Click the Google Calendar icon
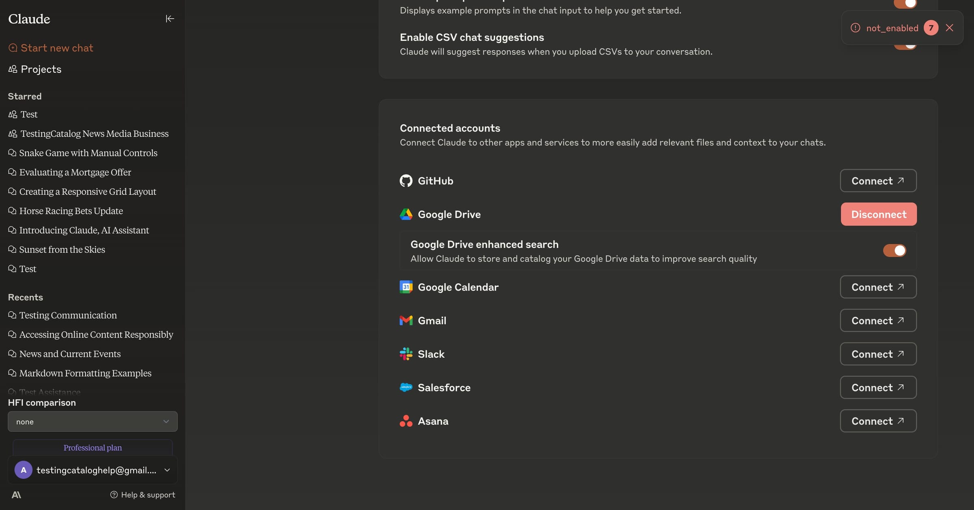 pyautogui.click(x=405, y=287)
